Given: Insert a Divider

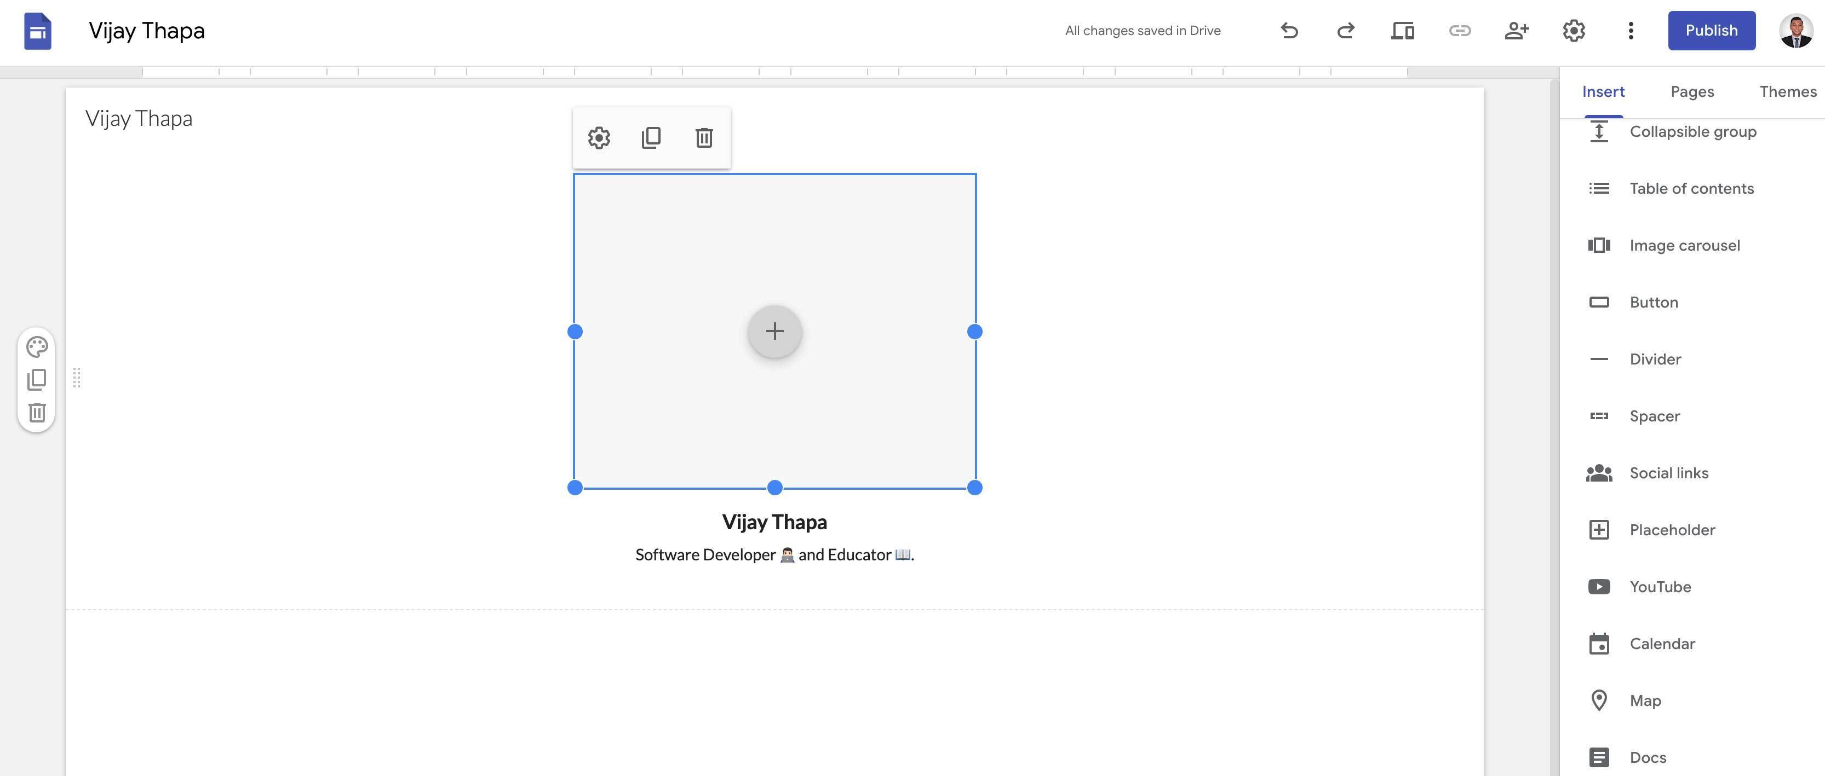Looking at the screenshot, I should (1692, 359).
